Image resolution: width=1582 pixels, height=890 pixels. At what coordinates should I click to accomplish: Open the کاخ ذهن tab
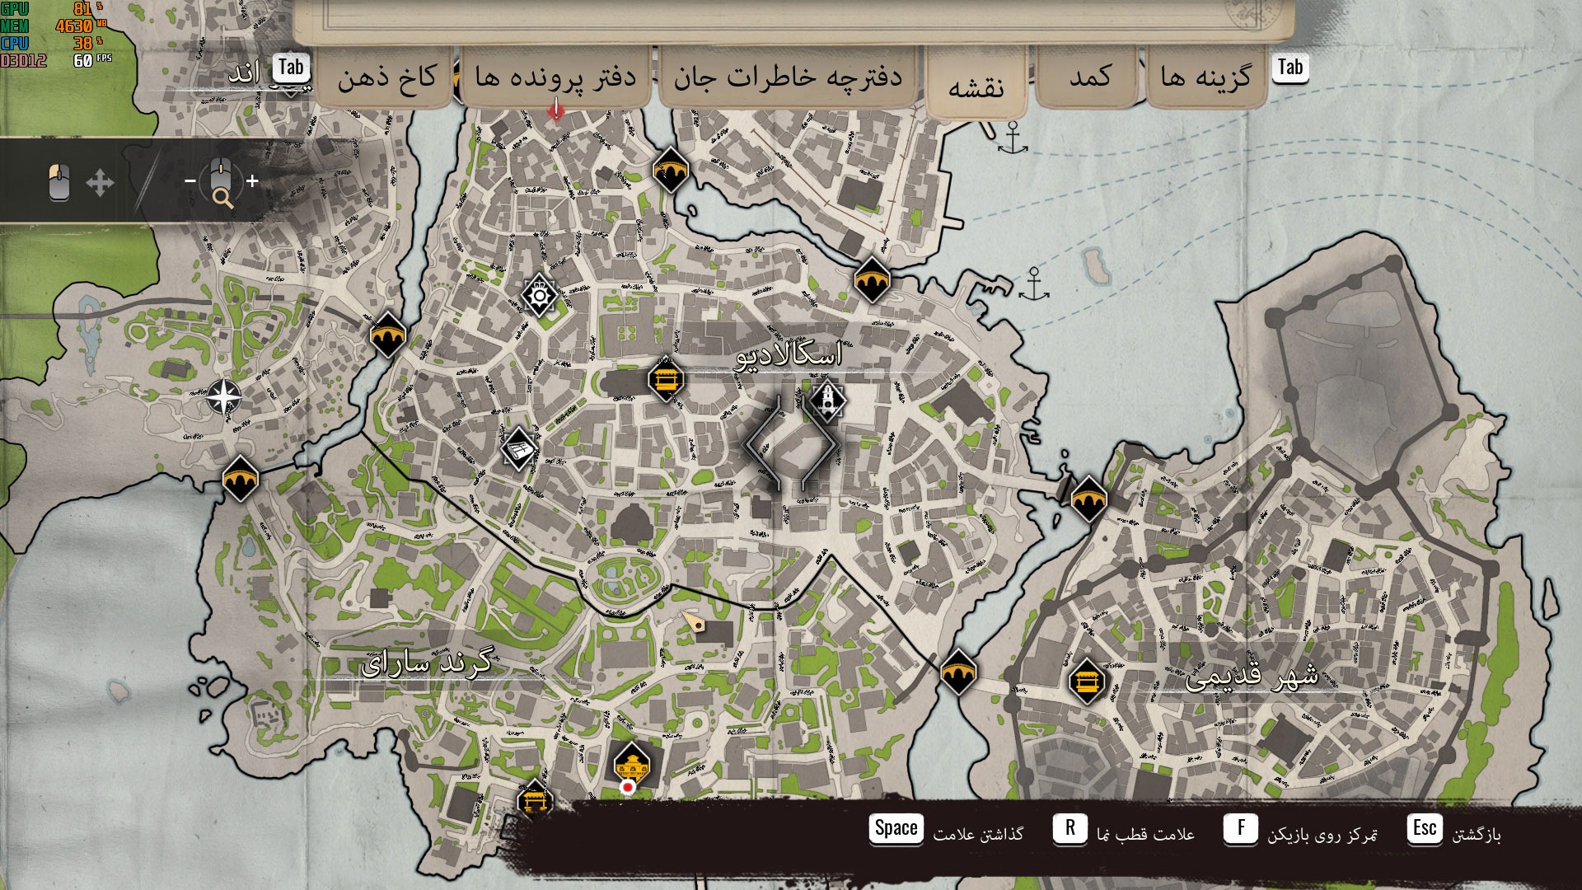click(386, 77)
